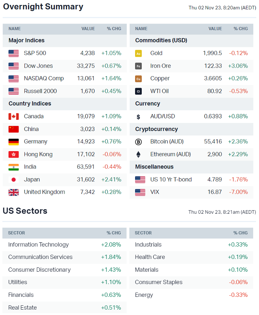Viewport: 259px width, 315px height.
Task: Sort commodities by % CHG column header
Action: [x=240, y=29]
